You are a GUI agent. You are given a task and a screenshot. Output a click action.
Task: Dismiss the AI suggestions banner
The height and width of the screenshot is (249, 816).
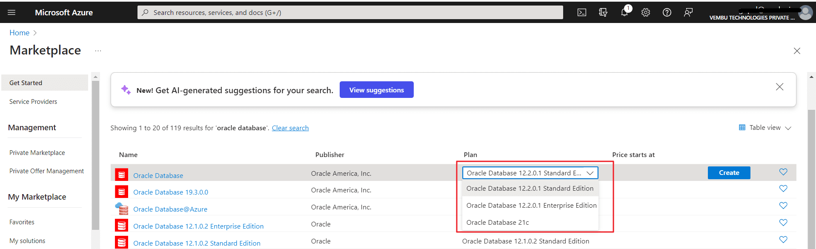780,87
